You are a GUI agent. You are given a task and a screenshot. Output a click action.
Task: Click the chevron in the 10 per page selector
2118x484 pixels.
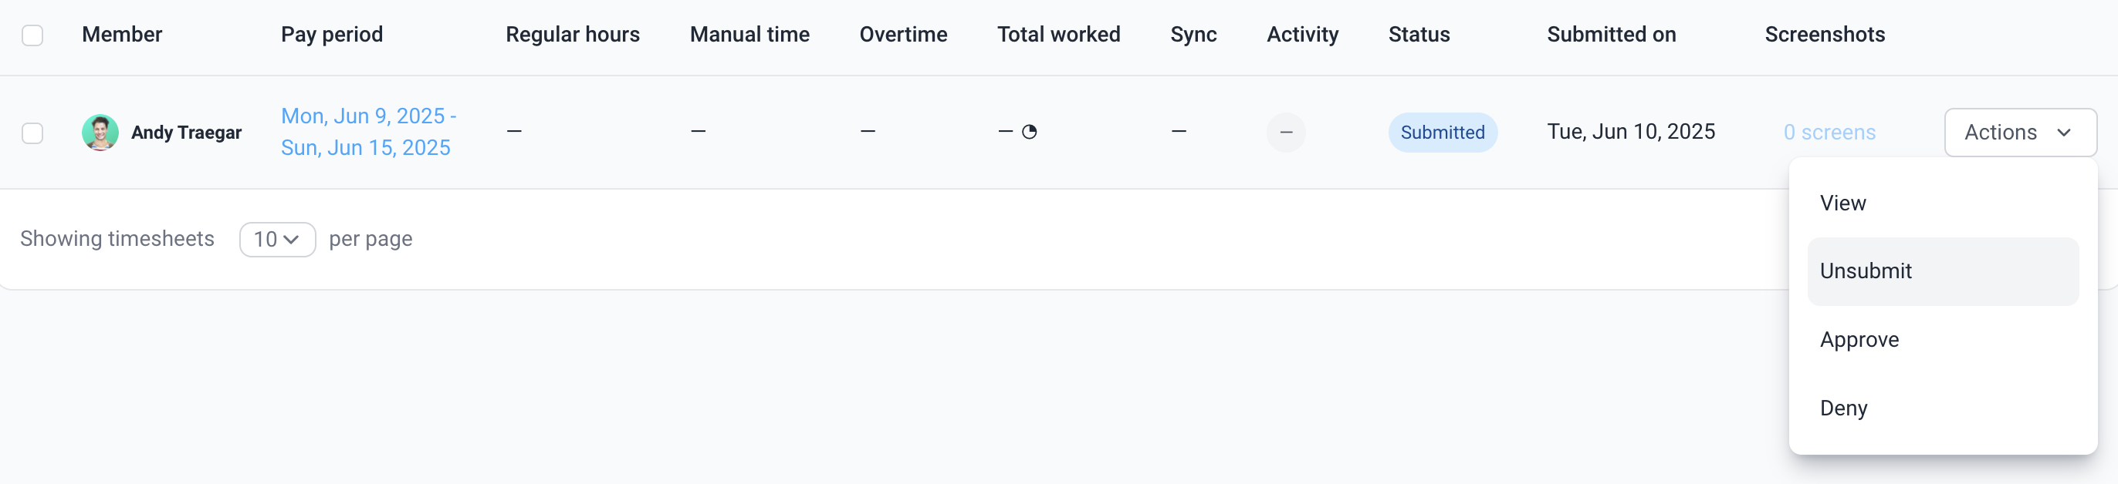point(290,240)
